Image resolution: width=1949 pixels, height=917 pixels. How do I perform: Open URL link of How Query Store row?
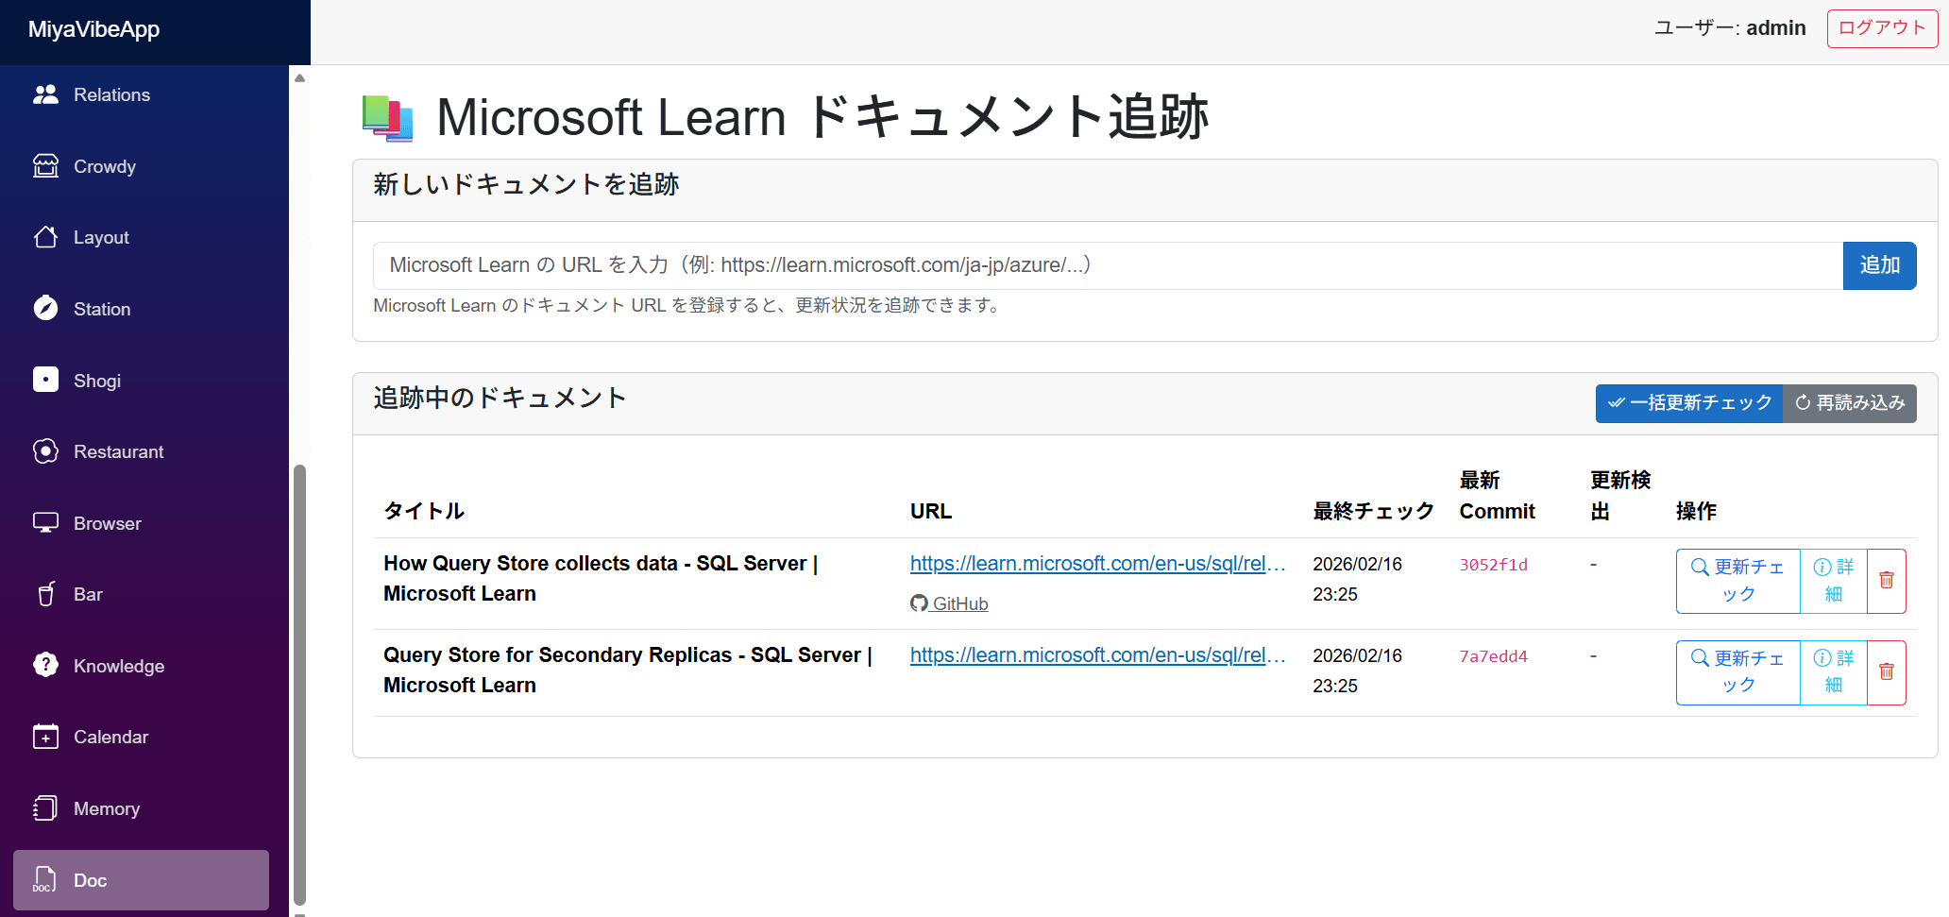point(1097,564)
